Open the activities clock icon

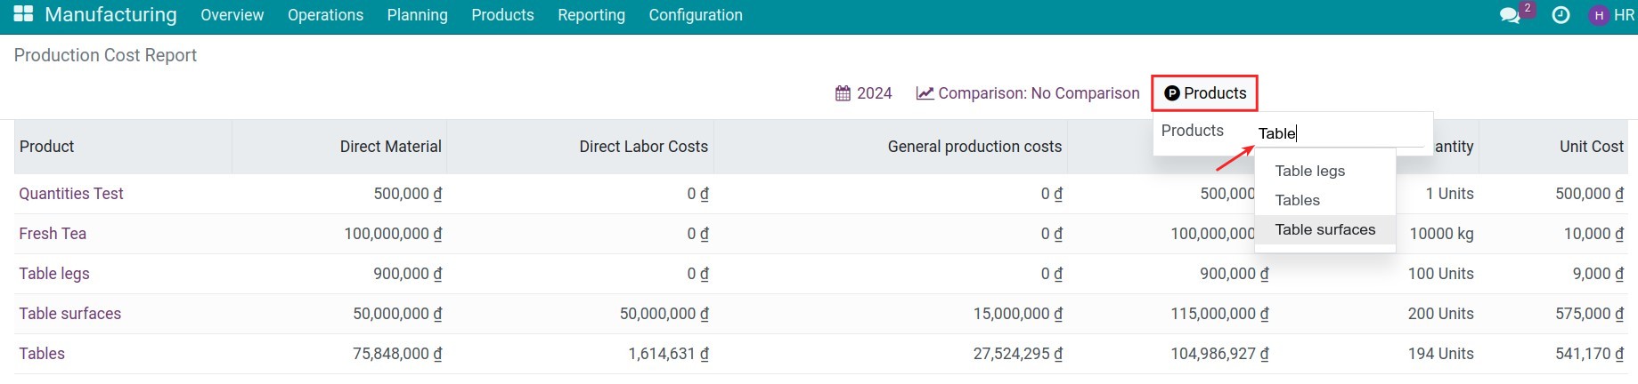point(1561,15)
